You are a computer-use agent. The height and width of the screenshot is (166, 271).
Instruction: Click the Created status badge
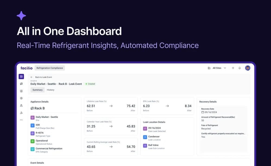coord(90,84)
